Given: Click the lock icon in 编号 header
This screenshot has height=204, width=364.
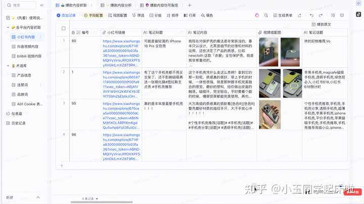Looking at the screenshot, I should coord(73,32).
